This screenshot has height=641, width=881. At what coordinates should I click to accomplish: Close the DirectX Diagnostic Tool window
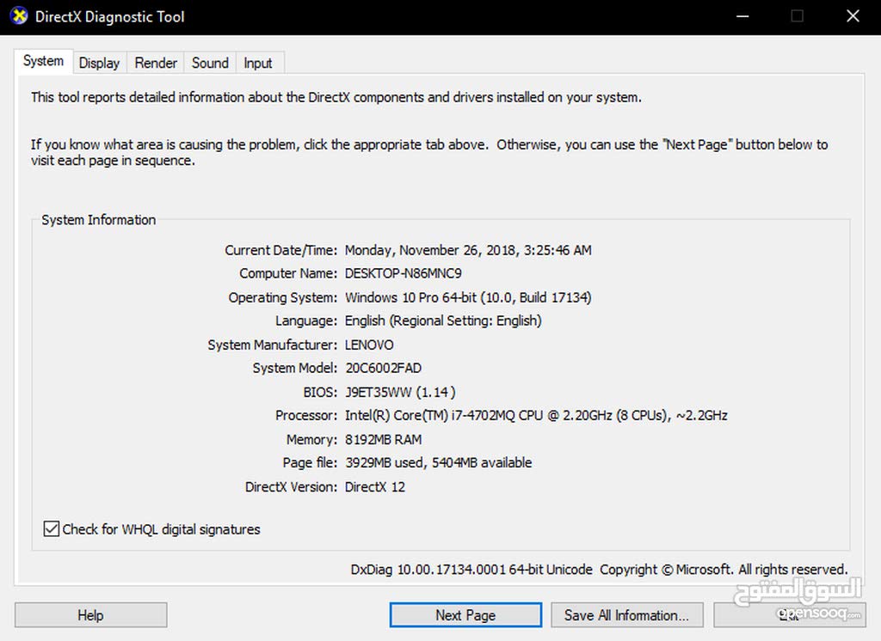pos(853,16)
